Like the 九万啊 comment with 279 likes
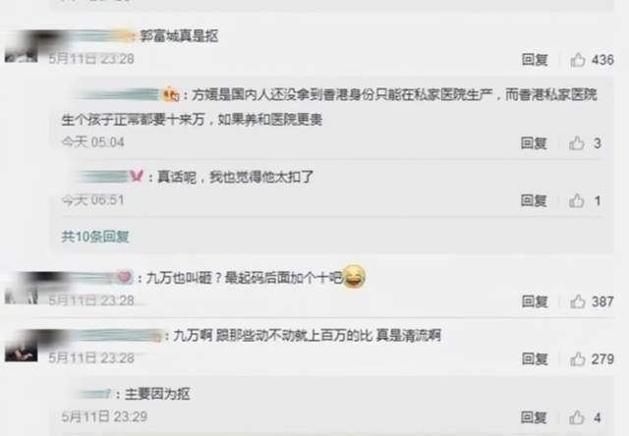 click(x=578, y=359)
